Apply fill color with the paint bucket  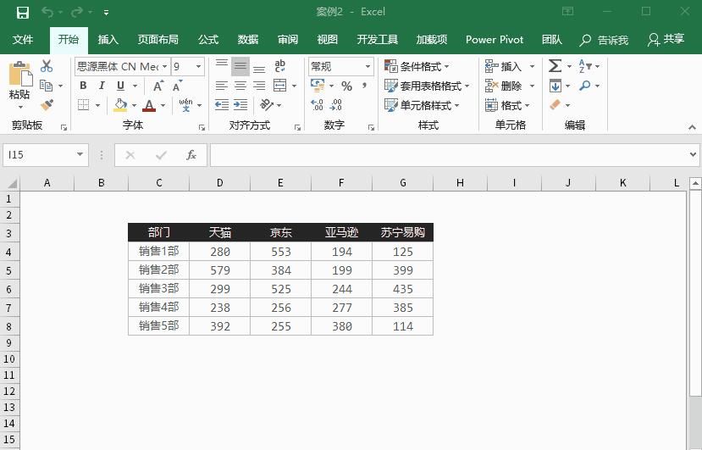tap(120, 105)
